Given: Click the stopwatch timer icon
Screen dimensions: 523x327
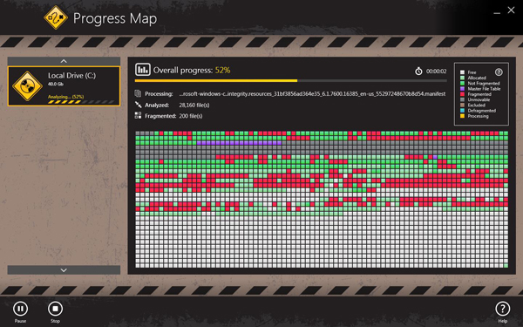Looking at the screenshot, I should coord(418,72).
